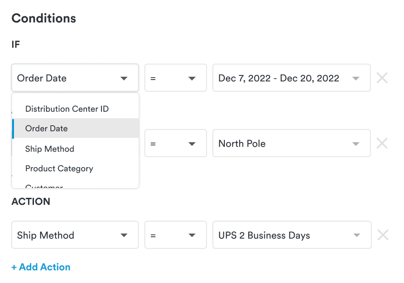Viewport: 404px width, 283px height.
Task: Choose the partially visible Customer option
Action: pyautogui.click(x=44, y=186)
